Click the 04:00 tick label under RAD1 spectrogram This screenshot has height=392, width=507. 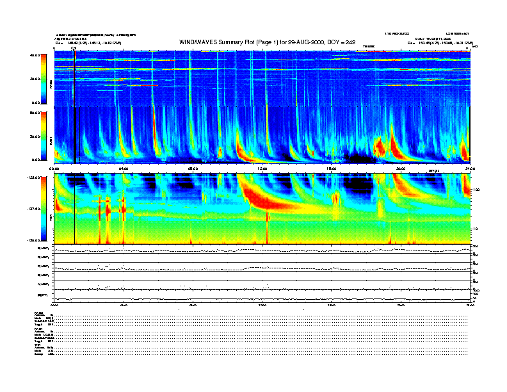[x=124, y=168]
